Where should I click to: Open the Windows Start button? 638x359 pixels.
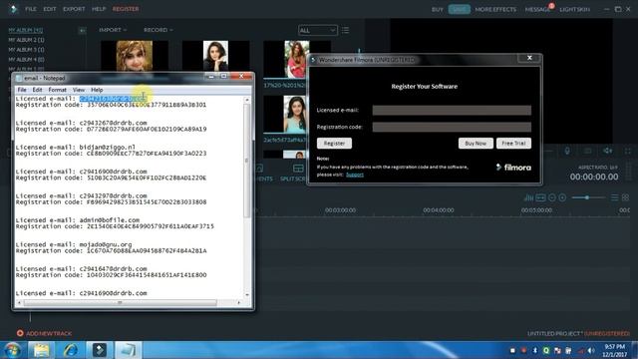pyautogui.click(x=13, y=350)
